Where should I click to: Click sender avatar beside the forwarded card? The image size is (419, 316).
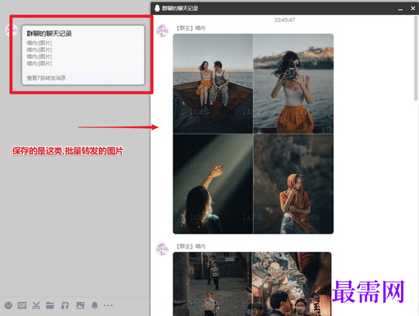pos(11,30)
